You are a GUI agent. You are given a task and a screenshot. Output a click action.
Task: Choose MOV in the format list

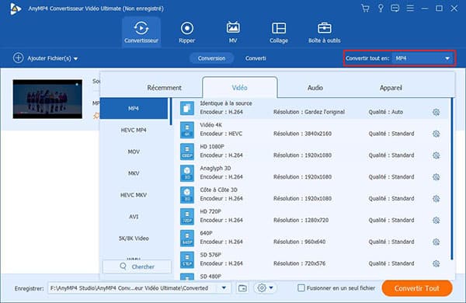(x=134, y=151)
